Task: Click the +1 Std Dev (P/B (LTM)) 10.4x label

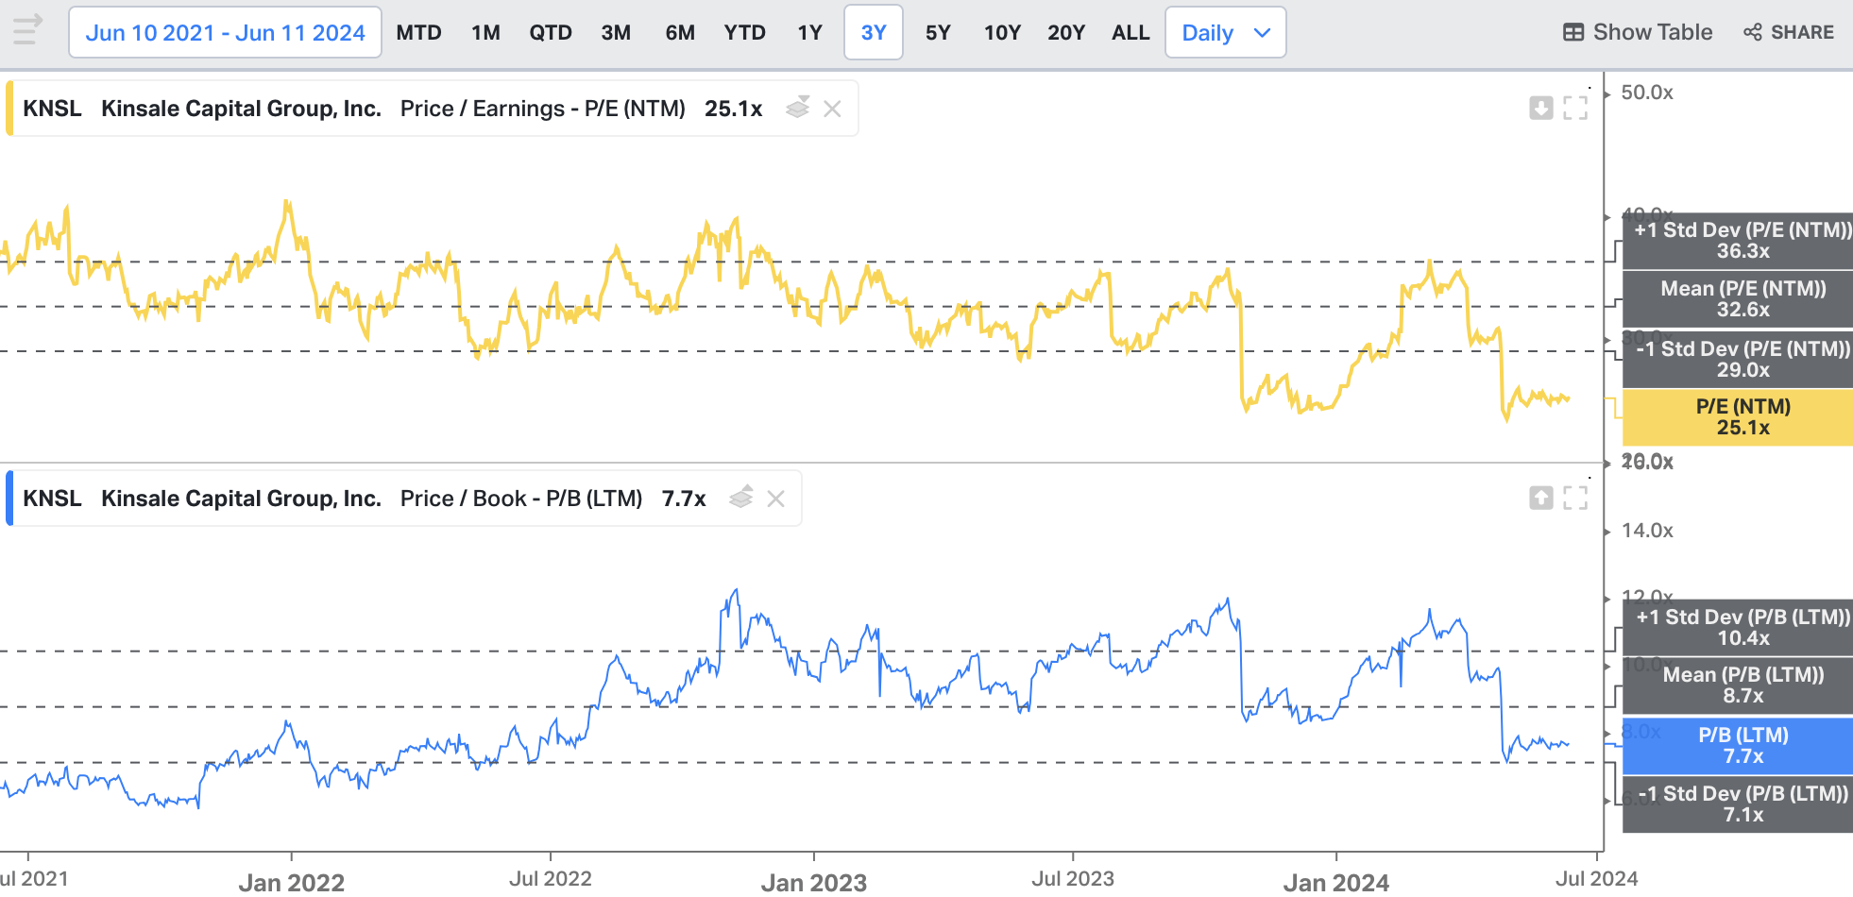Action: coord(1738,628)
